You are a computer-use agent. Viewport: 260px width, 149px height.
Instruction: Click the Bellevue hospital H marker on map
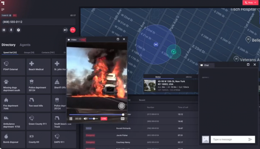248,40
